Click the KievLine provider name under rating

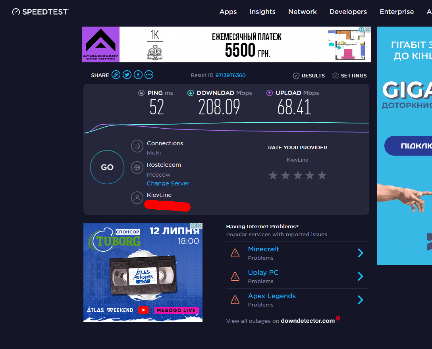(x=297, y=160)
